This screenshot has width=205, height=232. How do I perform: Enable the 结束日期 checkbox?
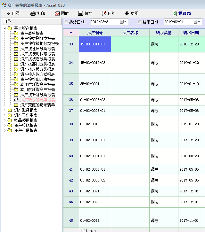coord(140,22)
